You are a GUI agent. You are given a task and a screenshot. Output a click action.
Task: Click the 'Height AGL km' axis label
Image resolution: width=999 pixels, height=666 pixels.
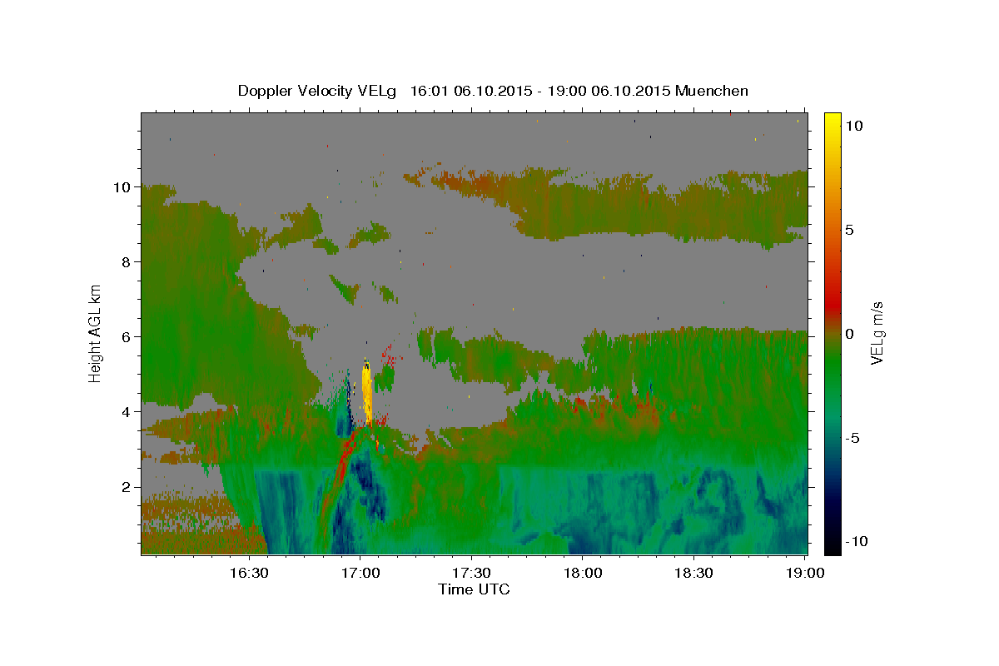point(95,334)
